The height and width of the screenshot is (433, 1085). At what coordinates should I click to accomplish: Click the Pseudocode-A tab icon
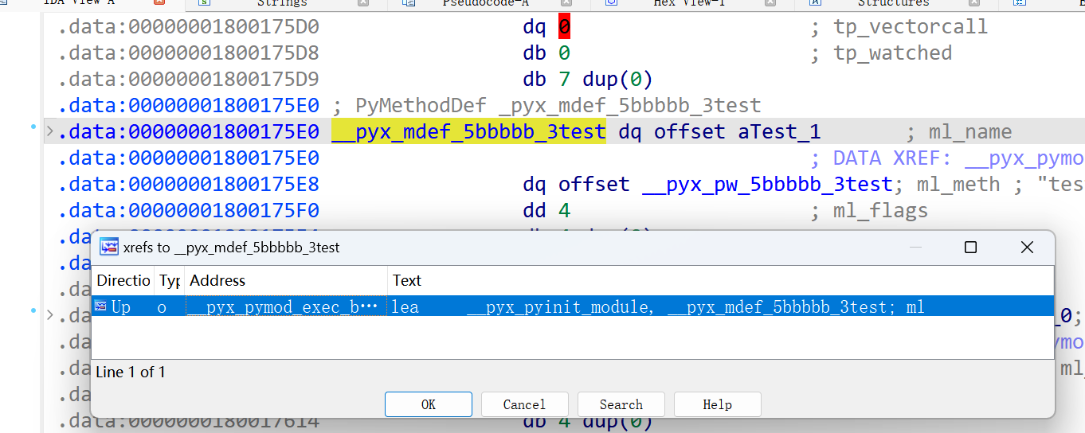pyautogui.click(x=409, y=3)
